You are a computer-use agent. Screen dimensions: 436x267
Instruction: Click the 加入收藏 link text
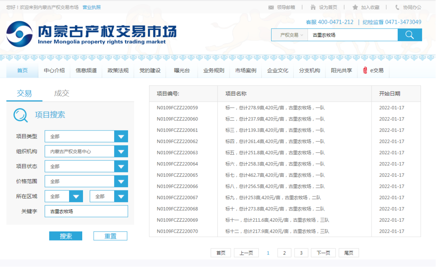370,7
